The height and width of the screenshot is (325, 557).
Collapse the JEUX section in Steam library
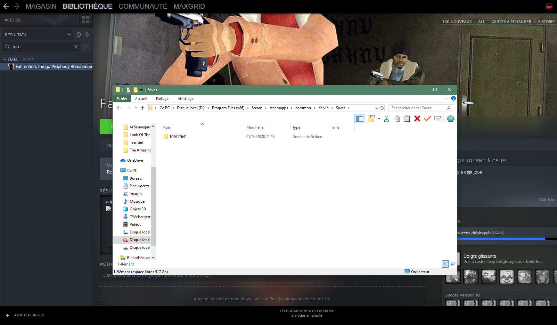4,59
